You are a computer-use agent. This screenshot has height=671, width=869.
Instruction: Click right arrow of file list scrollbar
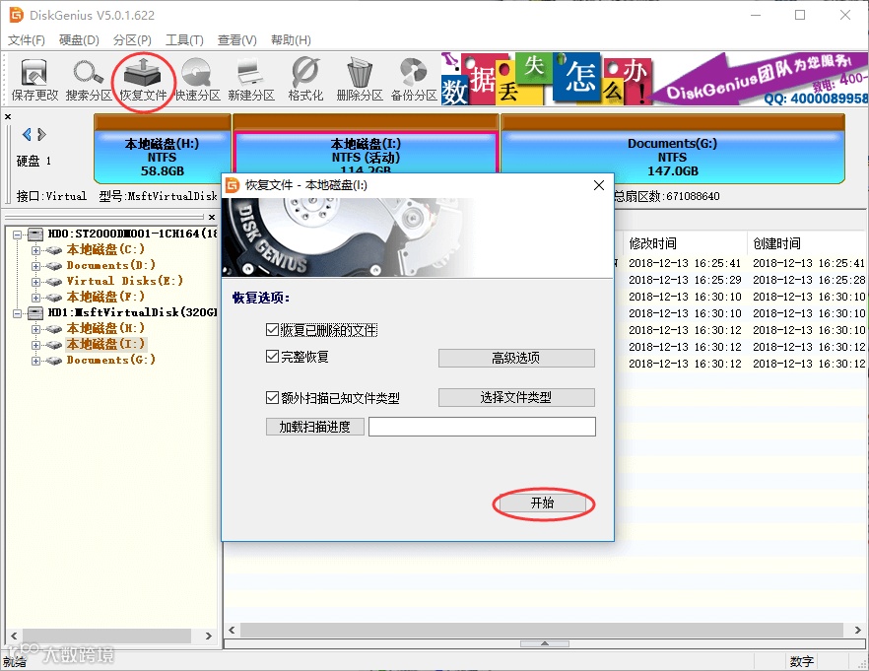[857, 630]
